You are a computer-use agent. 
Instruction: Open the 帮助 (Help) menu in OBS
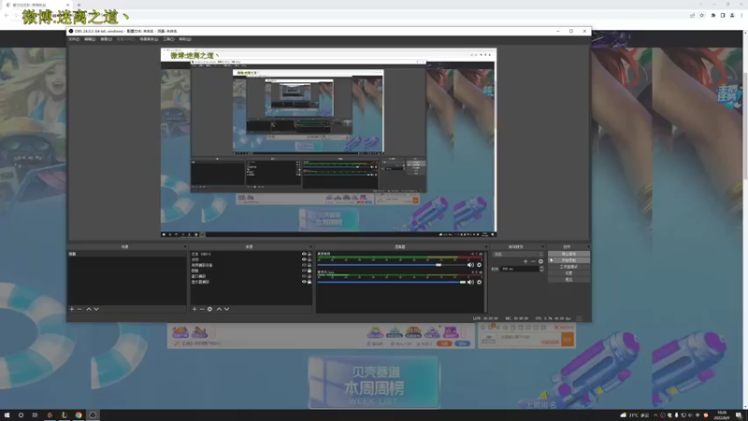point(185,39)
